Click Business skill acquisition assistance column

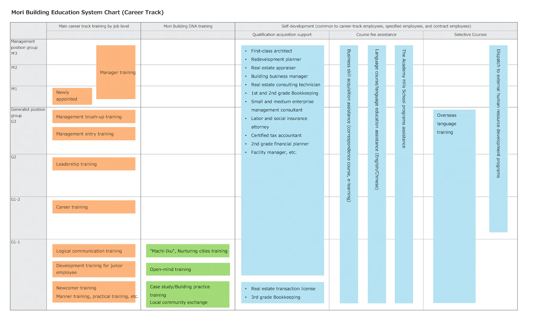click(x=349, y=174)
